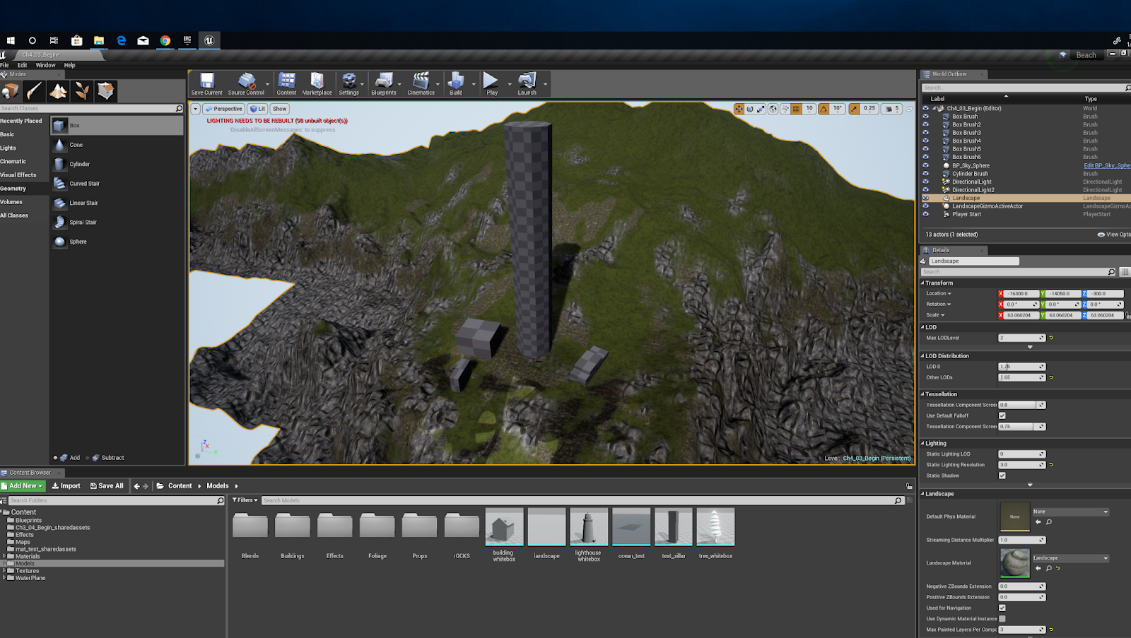Click the Launch toolbar icon
Image resolution: width=1131 pixels, height=638 pixels.
point(527,83)
